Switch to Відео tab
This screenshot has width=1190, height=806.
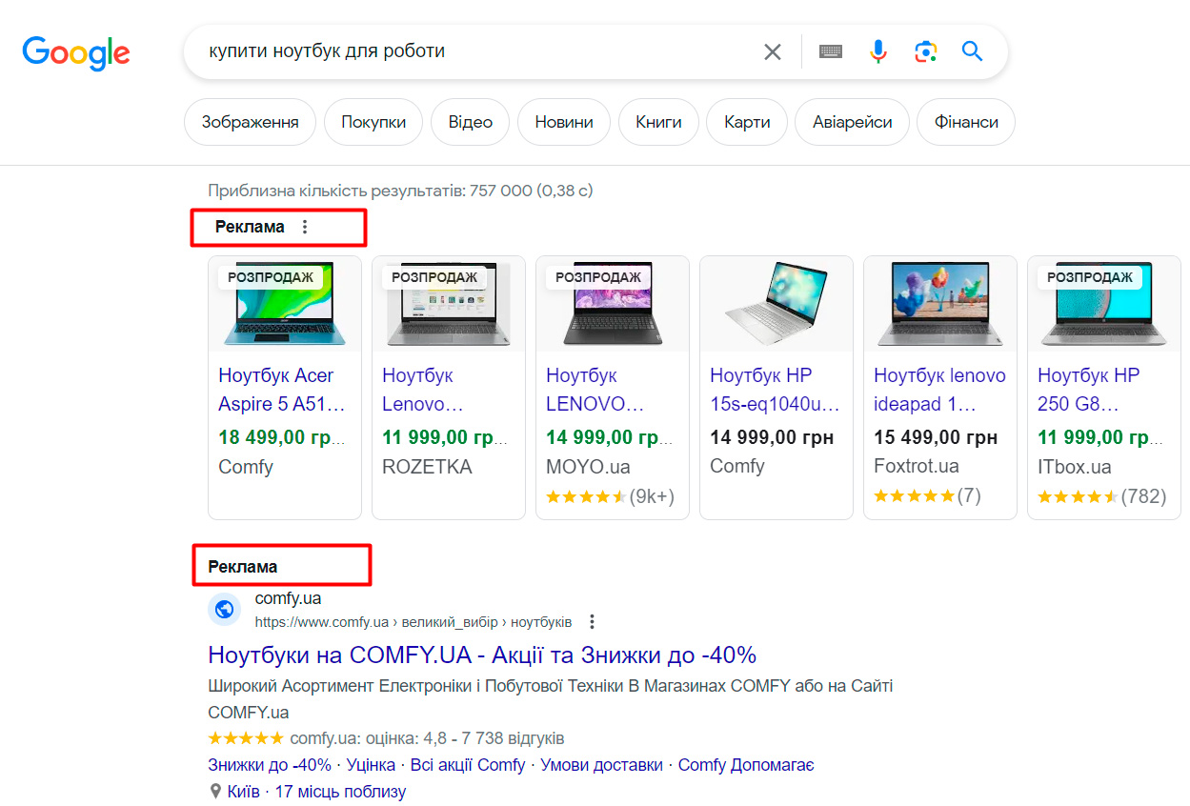tap(471, 122)
